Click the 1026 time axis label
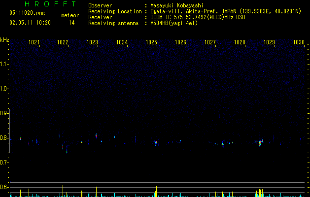 click(181, 42)
